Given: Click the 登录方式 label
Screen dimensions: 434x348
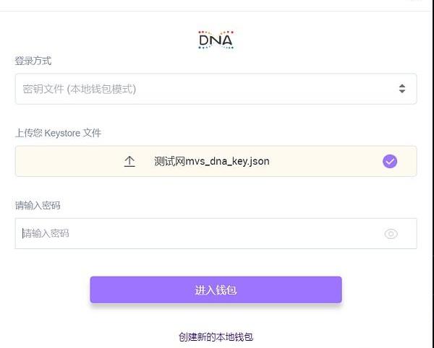Looking at the screenshot, I should (33, 61).
